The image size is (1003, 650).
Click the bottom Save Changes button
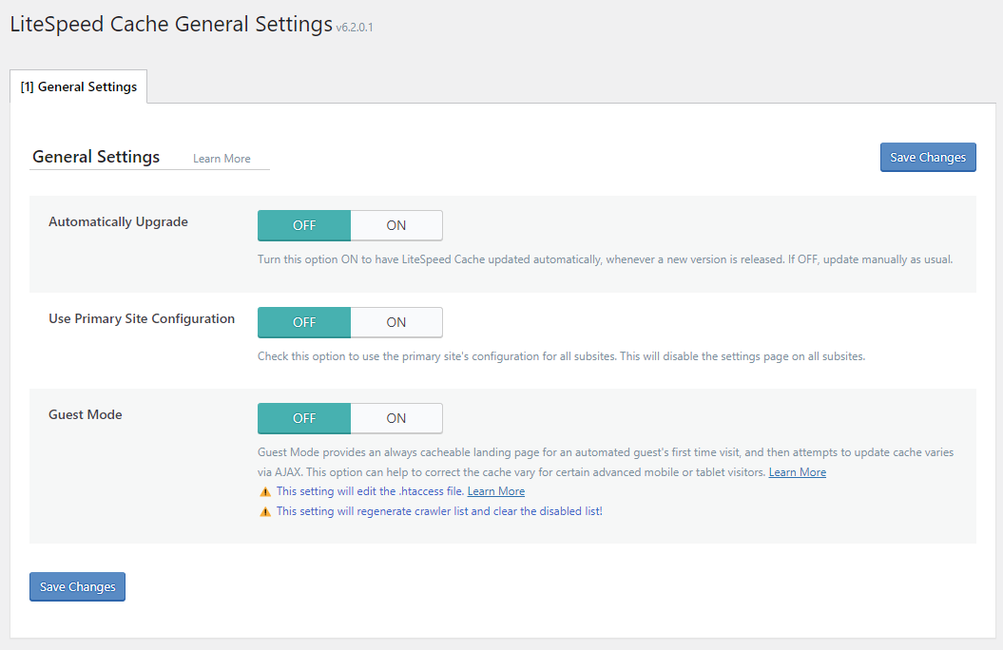pyautogui.click(x=77, y=586)
